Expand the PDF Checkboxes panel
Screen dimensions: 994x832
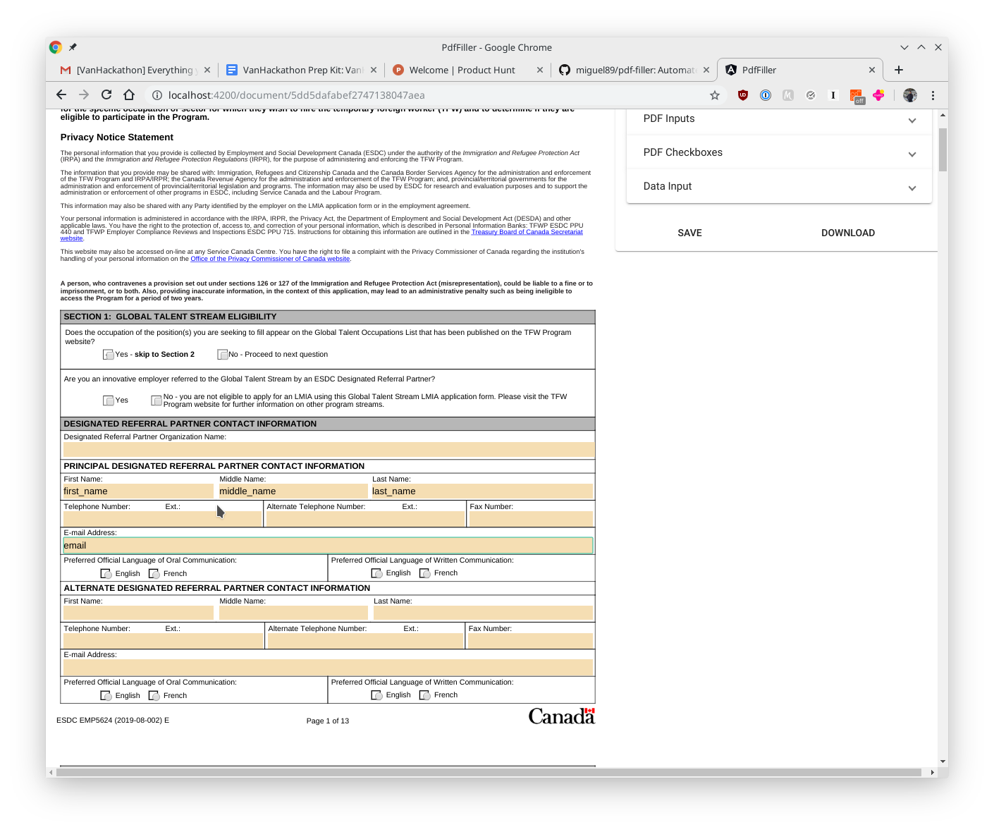pos(779,152)
